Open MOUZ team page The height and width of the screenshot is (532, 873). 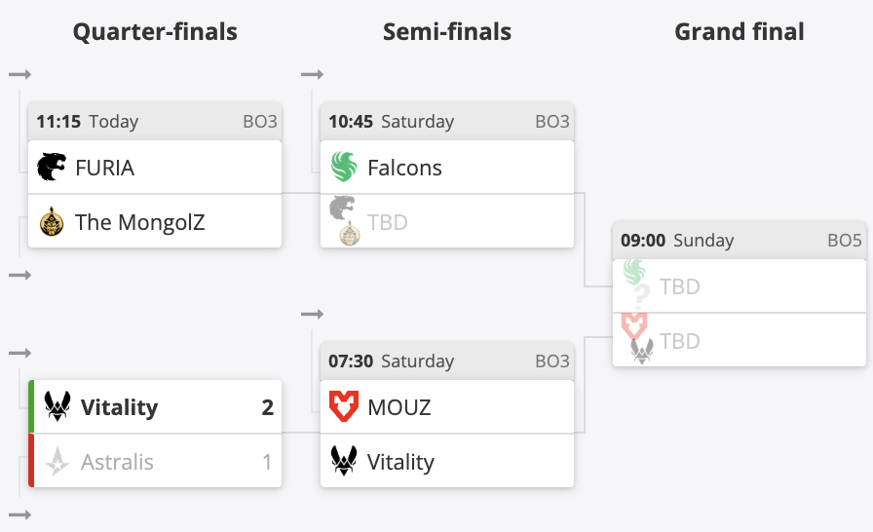click(x=399, y=407)
